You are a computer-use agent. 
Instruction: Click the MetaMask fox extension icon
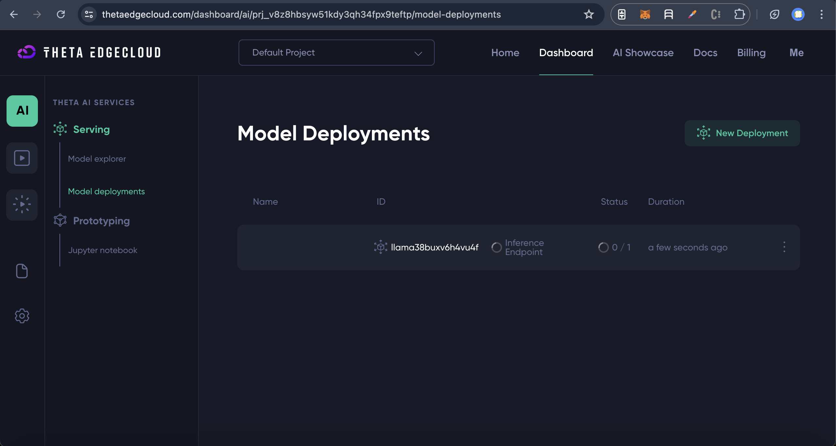coord(645,14)
